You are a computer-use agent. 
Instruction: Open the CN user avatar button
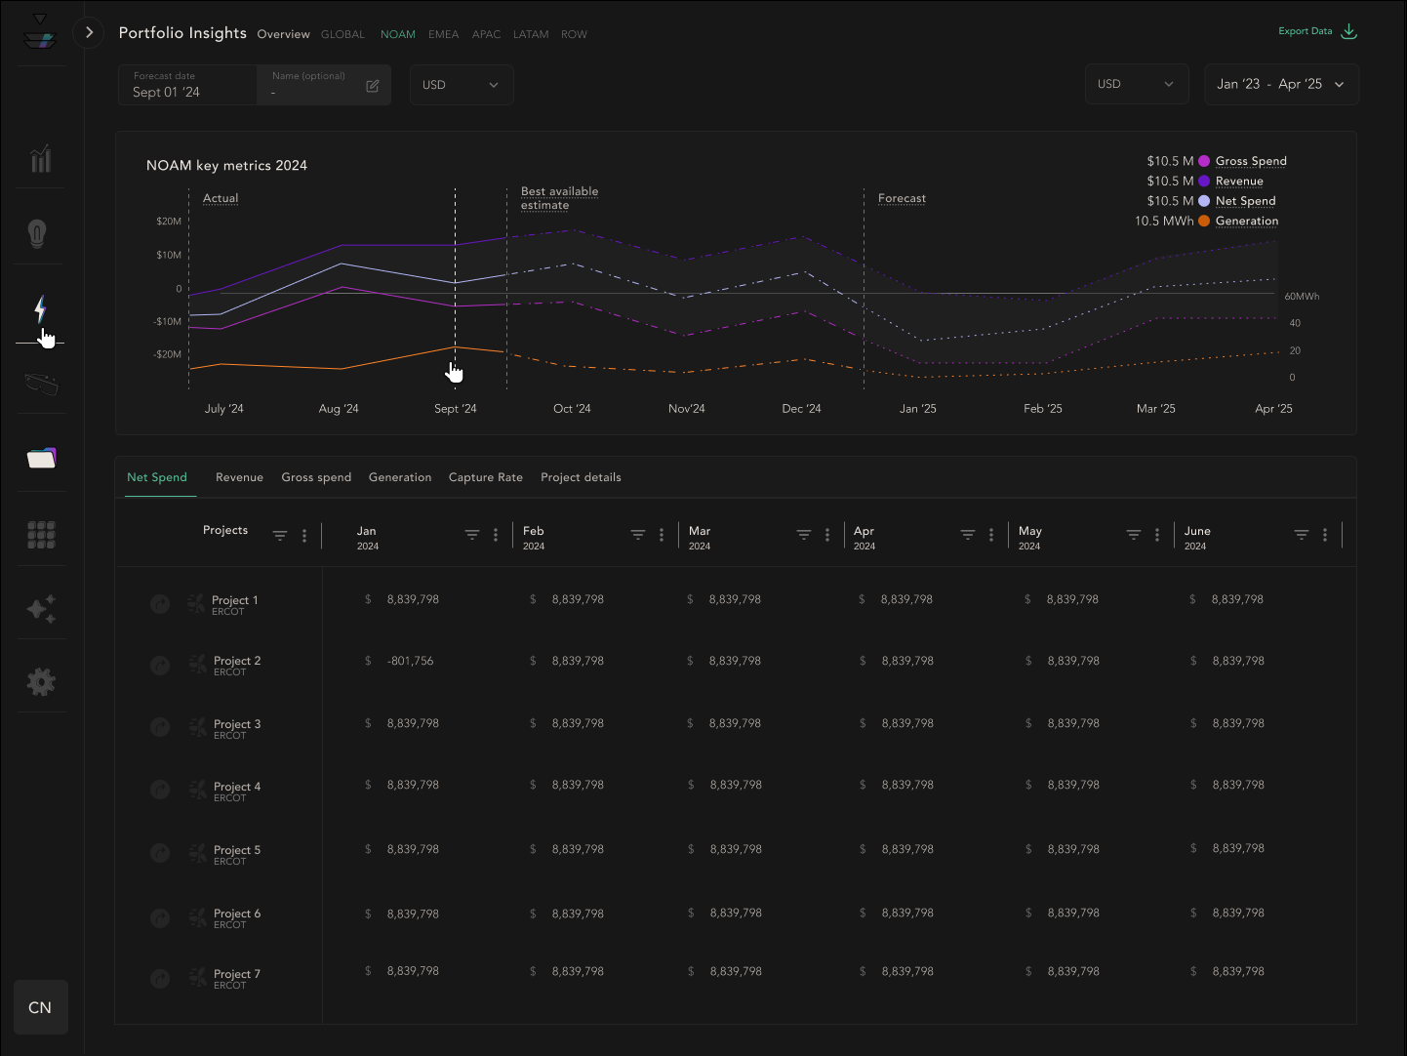pyautogui.click(x=41, y=1007)
